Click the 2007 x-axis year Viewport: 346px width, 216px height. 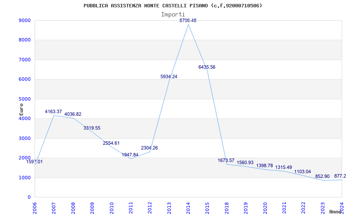54,208
